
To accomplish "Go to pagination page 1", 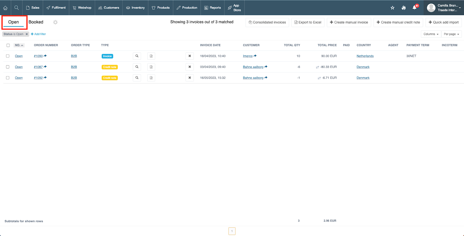I will pos(232,231).
